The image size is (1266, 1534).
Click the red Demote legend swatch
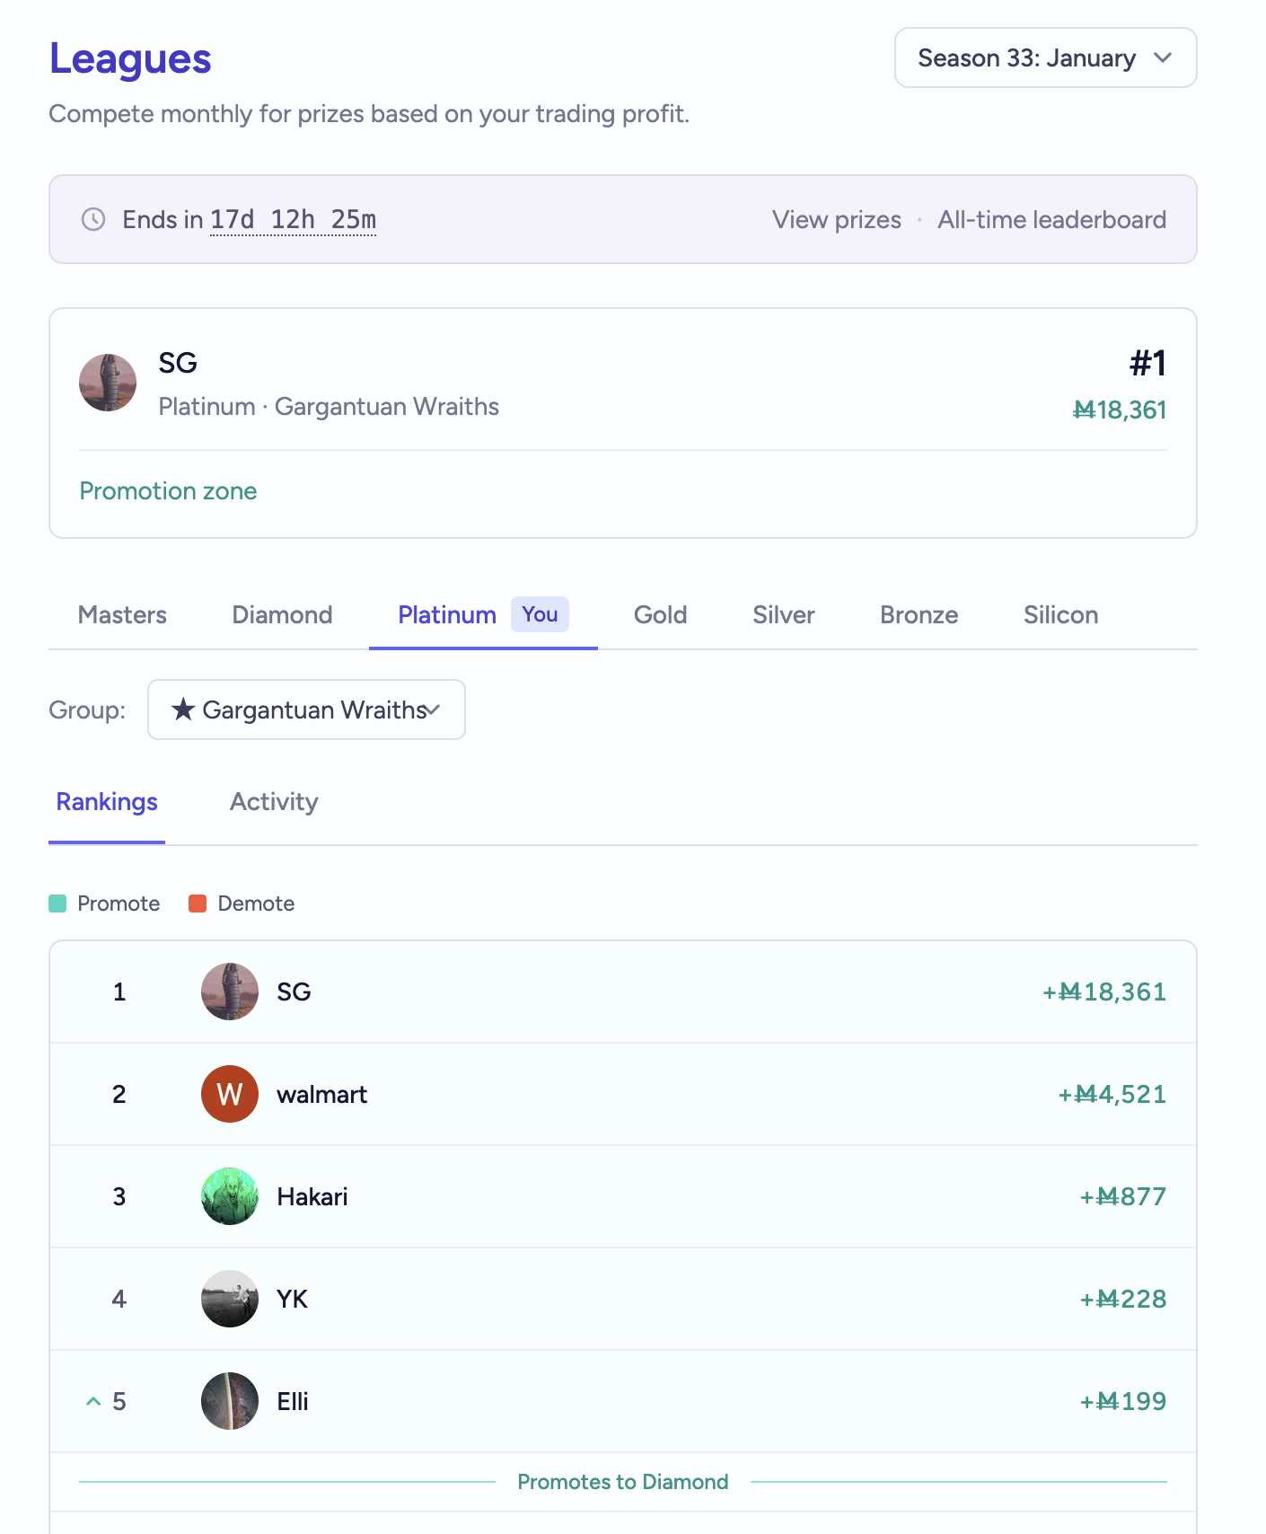click(x=198, y=904)
